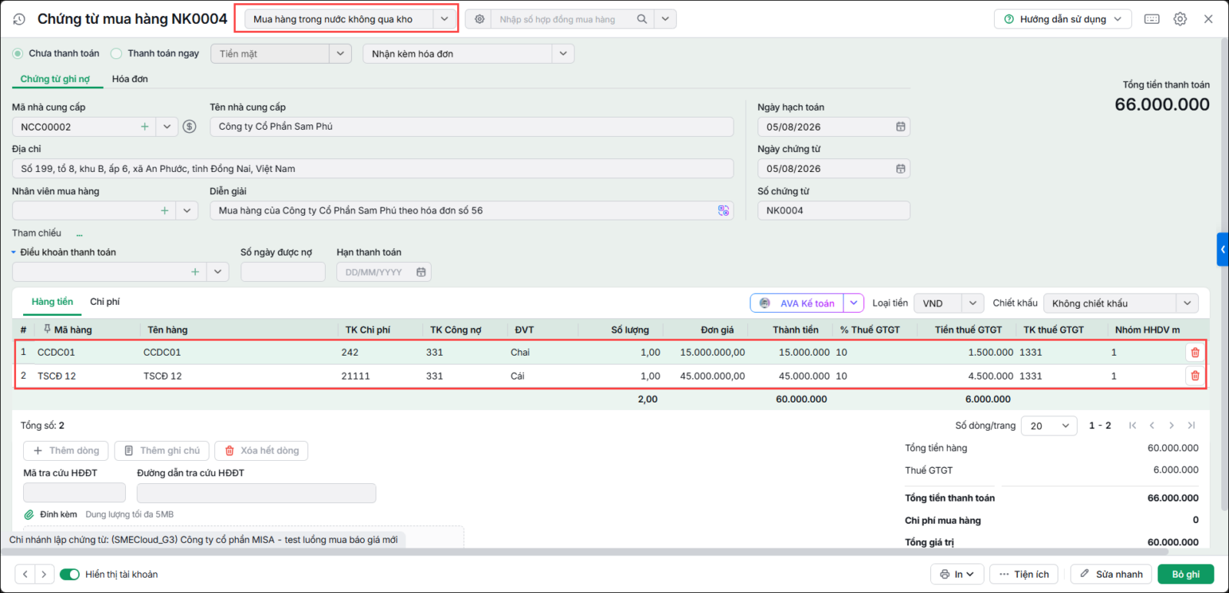Click the Xóa hết dòng button

(261, 451)
